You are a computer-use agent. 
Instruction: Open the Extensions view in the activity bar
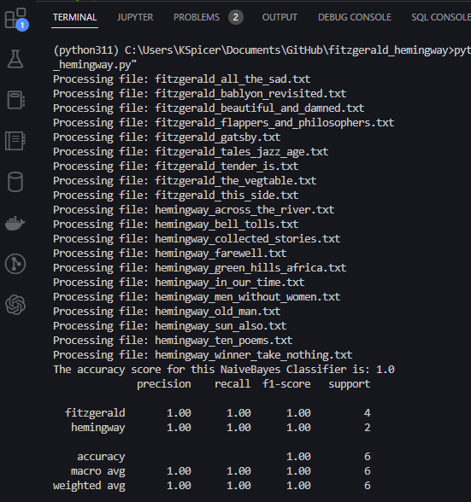pos(16,19)
